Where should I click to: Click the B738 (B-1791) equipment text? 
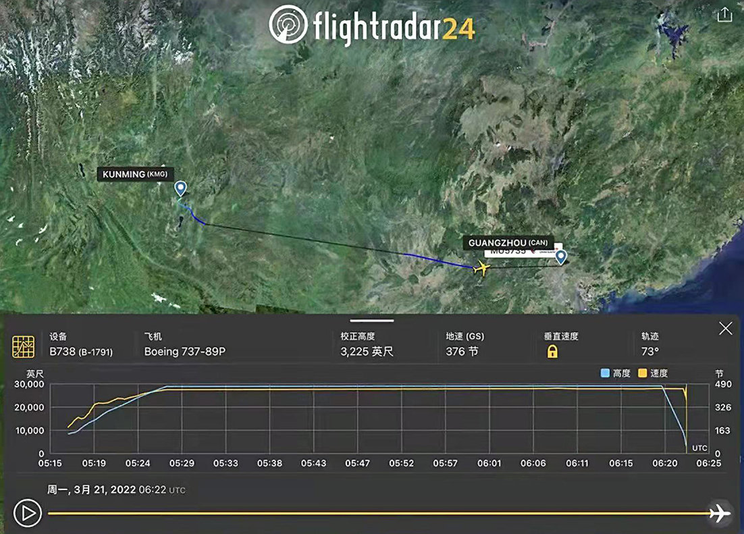[x=81, y=352]
